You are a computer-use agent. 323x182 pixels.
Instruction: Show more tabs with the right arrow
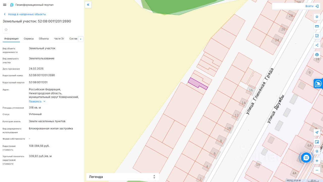point(81,39)
